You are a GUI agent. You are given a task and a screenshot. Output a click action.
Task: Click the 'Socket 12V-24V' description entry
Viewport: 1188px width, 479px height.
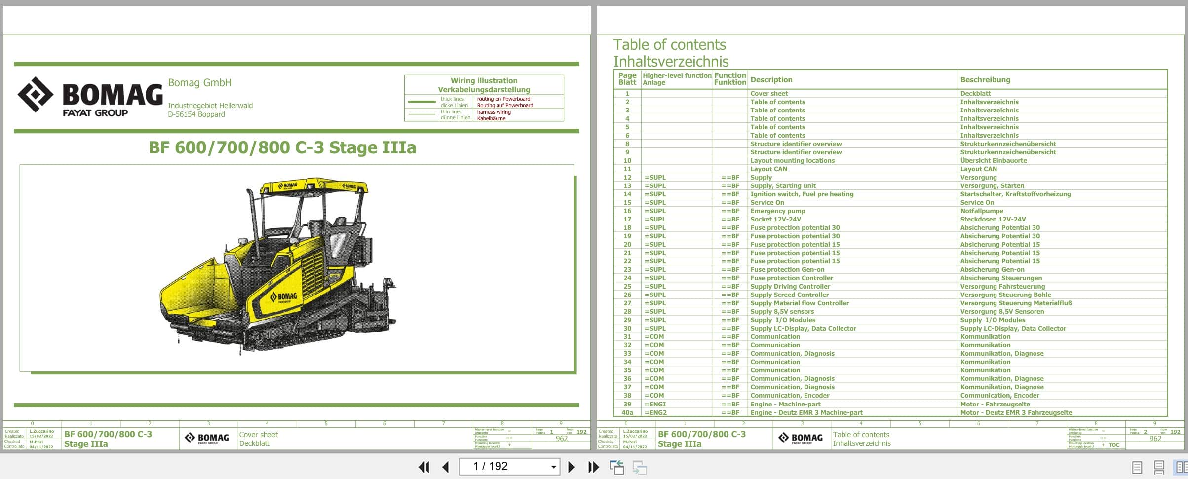point(775,219)
